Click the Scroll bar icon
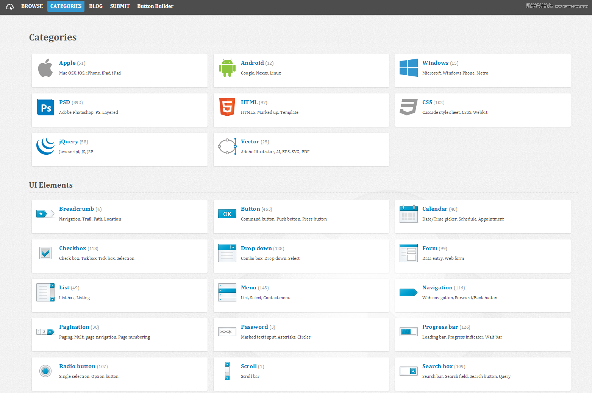Screen dimensions: 592x393 click(227, 371)
